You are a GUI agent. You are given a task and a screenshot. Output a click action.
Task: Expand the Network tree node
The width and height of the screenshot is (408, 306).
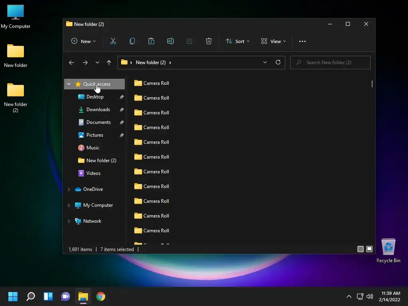click(x=69, y=221)
